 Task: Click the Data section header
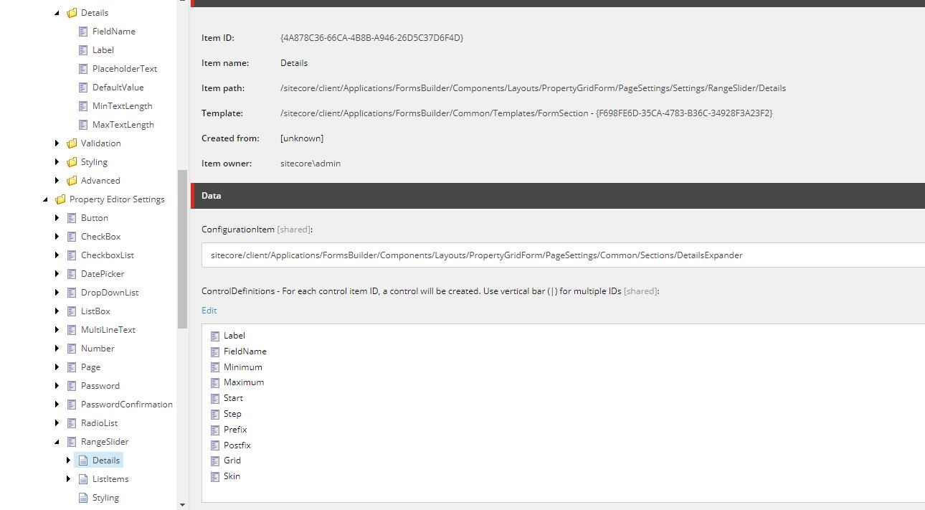pyautogui.click(x=212, y=195)
